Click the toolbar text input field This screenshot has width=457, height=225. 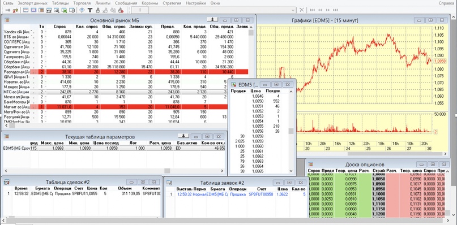140,10
